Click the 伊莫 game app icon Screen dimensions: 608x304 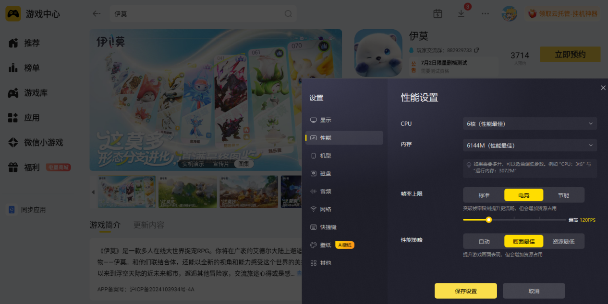pyautogui.click(x=378, y=53)
